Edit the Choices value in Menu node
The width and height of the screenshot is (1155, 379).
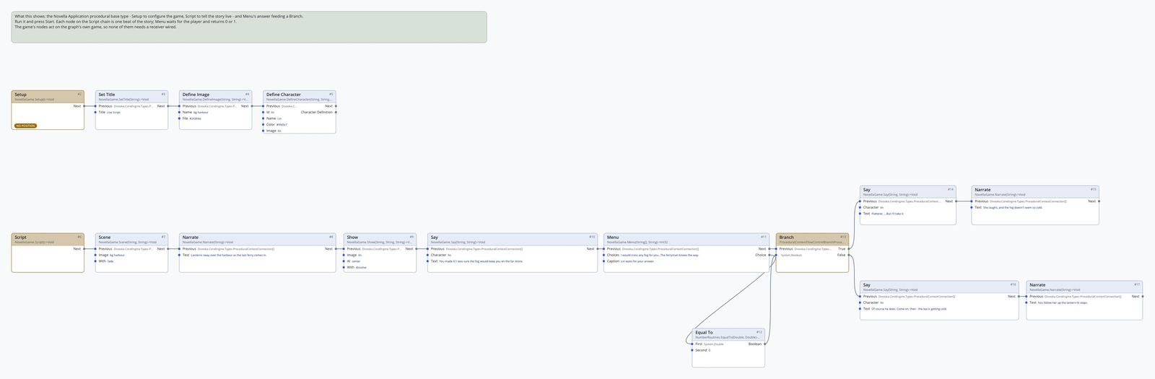(660, 256)
